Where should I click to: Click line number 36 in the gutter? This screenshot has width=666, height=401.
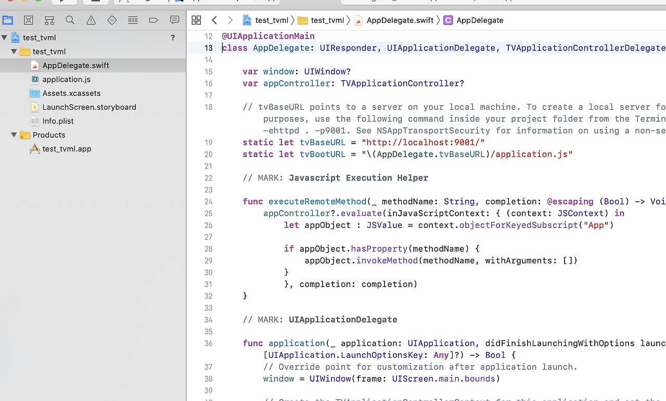tap(209, 343)
